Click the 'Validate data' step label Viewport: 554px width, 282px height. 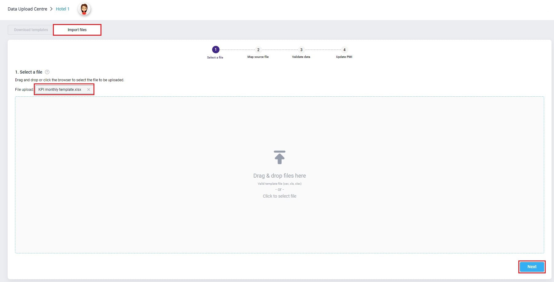[301, 57]
